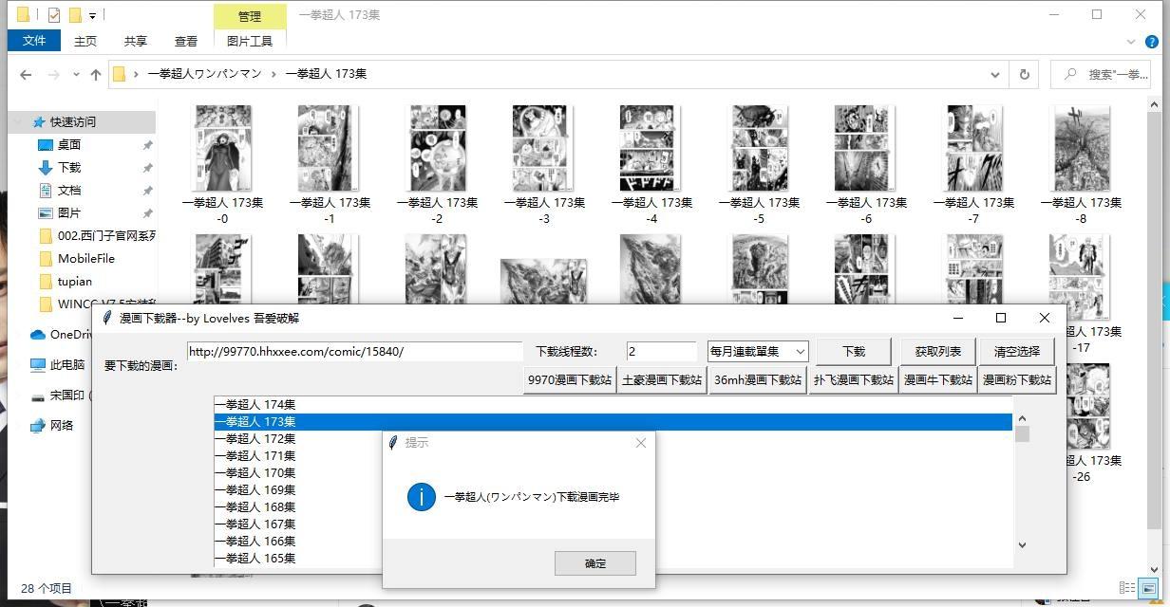This screenshot has height=607, width=1170.
Task: Select thumbnail 一拳超人 173集-5
Action: point(759,163)
